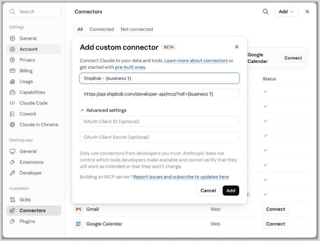
Task: Open Skills scroll icon
Action: pyautogui.click(x=12, y=200)
